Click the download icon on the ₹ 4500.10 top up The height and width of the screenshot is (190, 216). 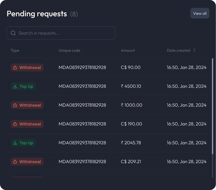15,86
